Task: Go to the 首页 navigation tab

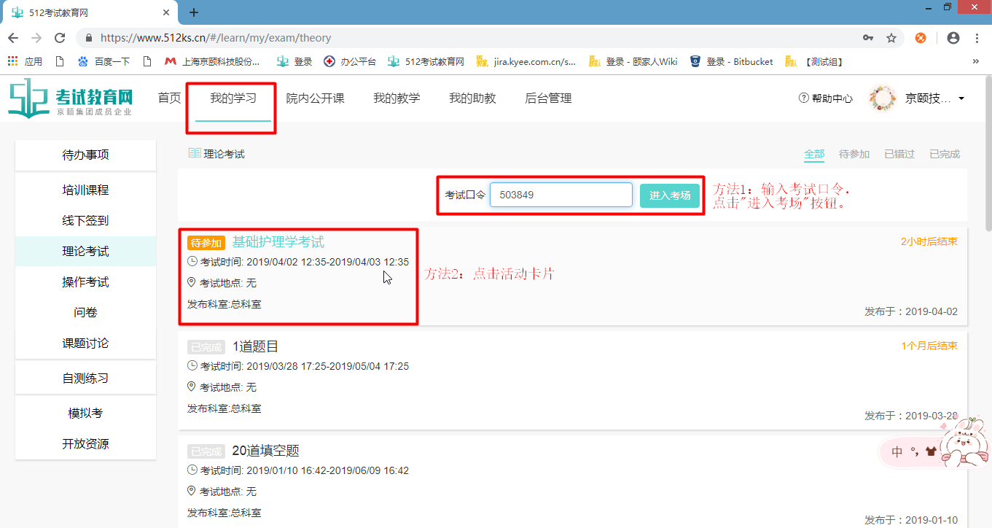Action: pyautogui.click(x=169, y=98)
